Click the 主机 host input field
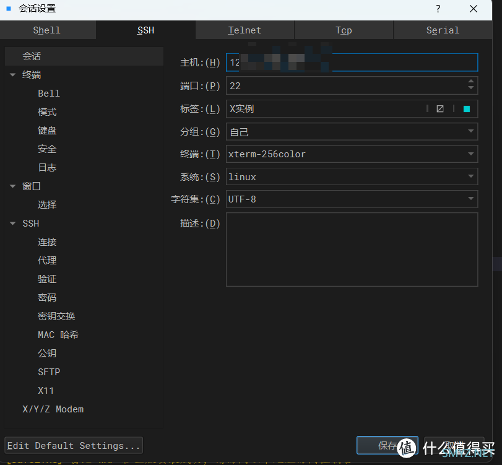Screen dimensions: 502x465 pyautogui.click(x=352, y=63)
